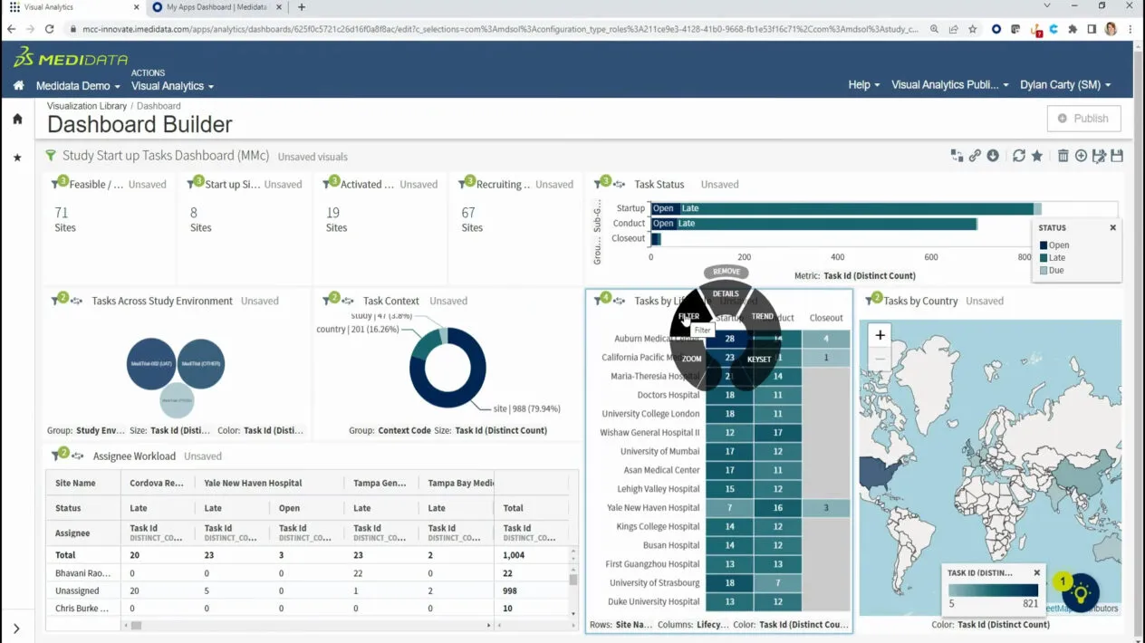Viewport: 1145px width, 643px height.
Task: Refresh the dashboard using the refresh icon
Action: pyautogui.click(x=1019, y=155)
